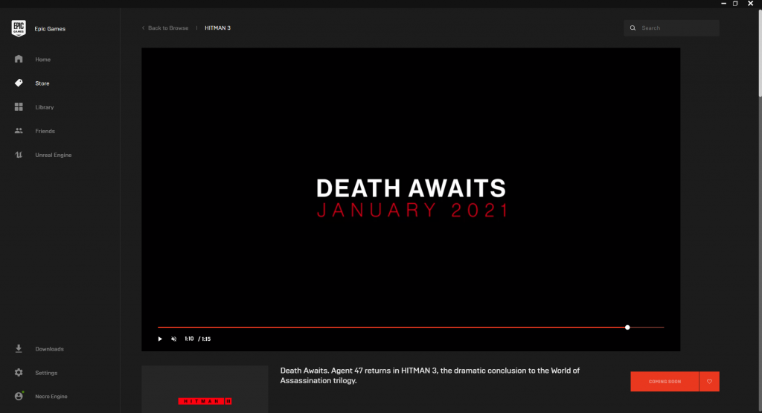This screenshot has height=413, width=762.
Task: Click the 1:10 / 1:15 time display
Action: 198,339
